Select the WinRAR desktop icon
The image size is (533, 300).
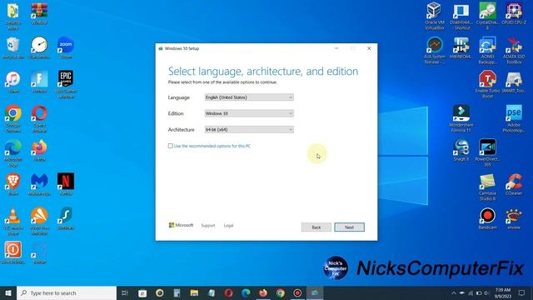click(39, 13)
